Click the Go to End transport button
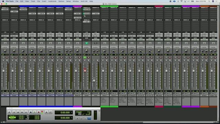Screen dimensions: 220x124 pos(26,112)
